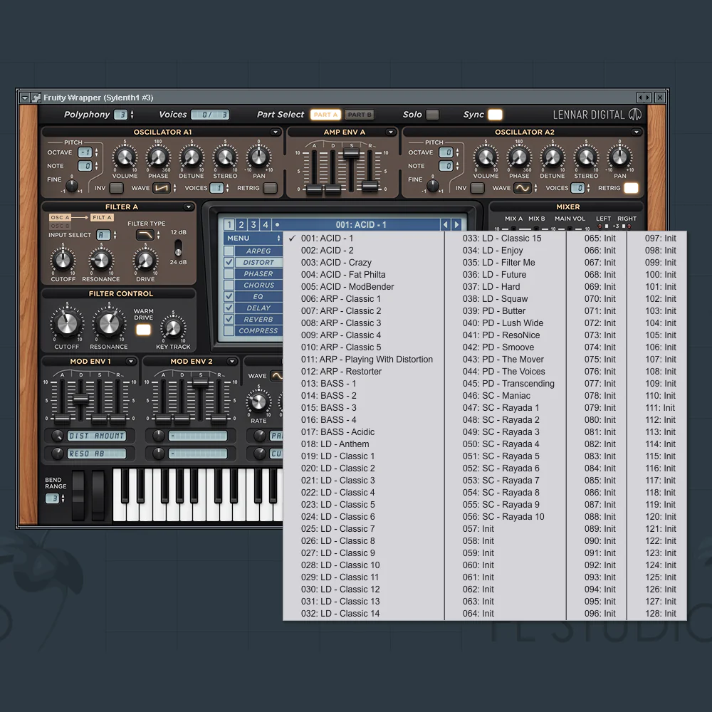This screenshot has width=712, height=712.
Task: Click Oscillator A1 sawtooth waveform icon
Action: click(x=161, y=188)
